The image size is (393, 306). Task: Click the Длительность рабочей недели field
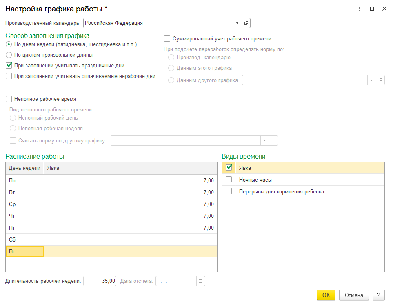click(x=100, y=281)
